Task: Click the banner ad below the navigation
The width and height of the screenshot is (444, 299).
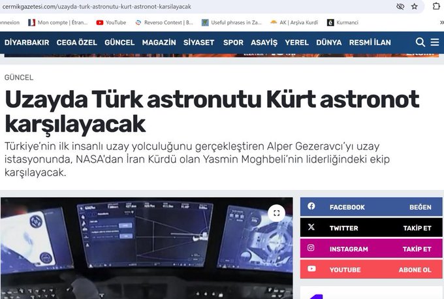Action: 221,55
